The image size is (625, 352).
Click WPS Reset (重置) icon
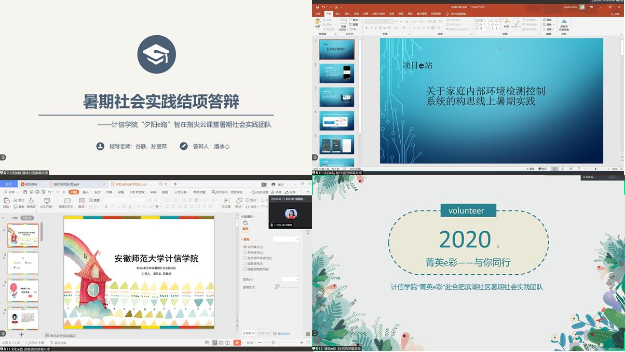coord(91,200)
